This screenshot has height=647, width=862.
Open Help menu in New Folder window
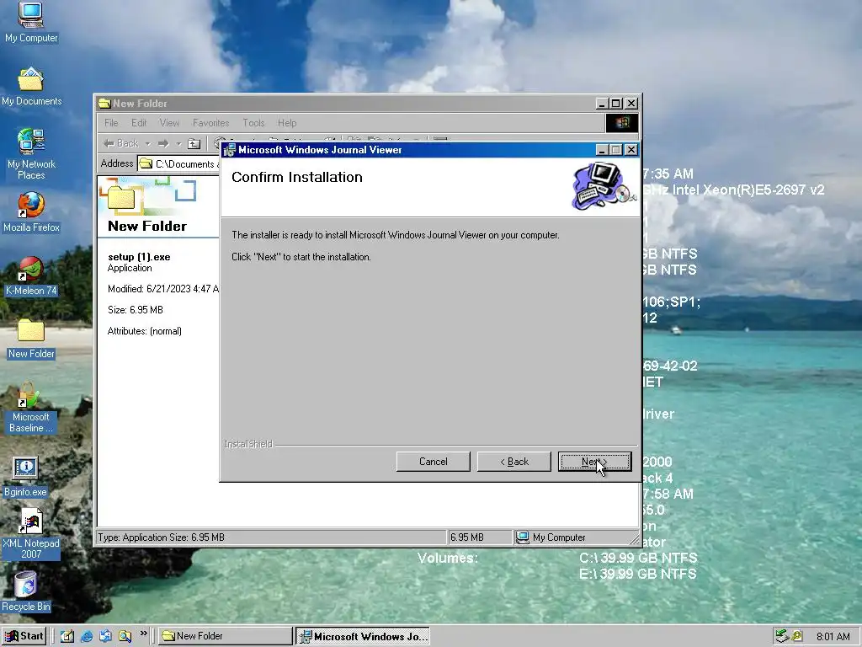[287, 123]
